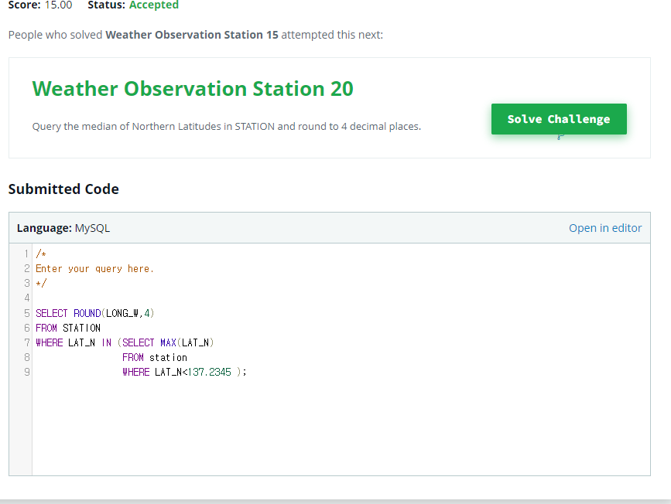The height and width of the screenshot is (504, 671).
Task: Click the Open in editor link
Action: [x=605, y=228]
